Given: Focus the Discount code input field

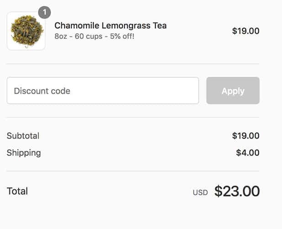Looking at the screenshot, I should tap(103, 91).
